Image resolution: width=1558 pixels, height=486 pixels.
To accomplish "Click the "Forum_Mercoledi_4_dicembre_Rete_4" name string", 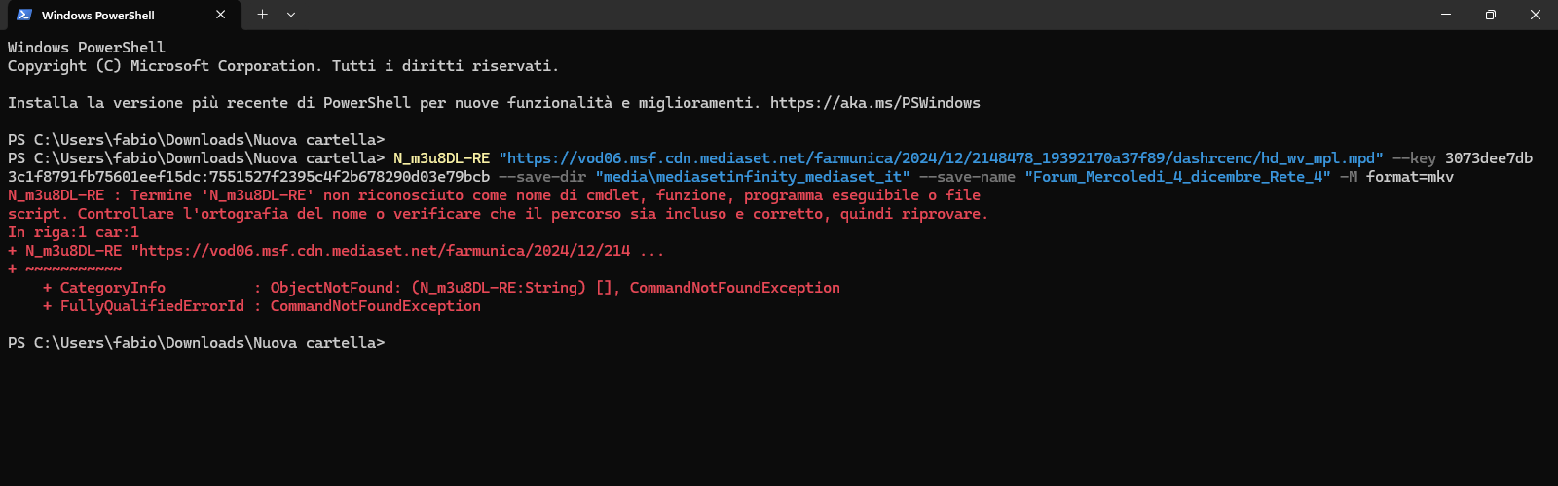I will pos(1177,177).
